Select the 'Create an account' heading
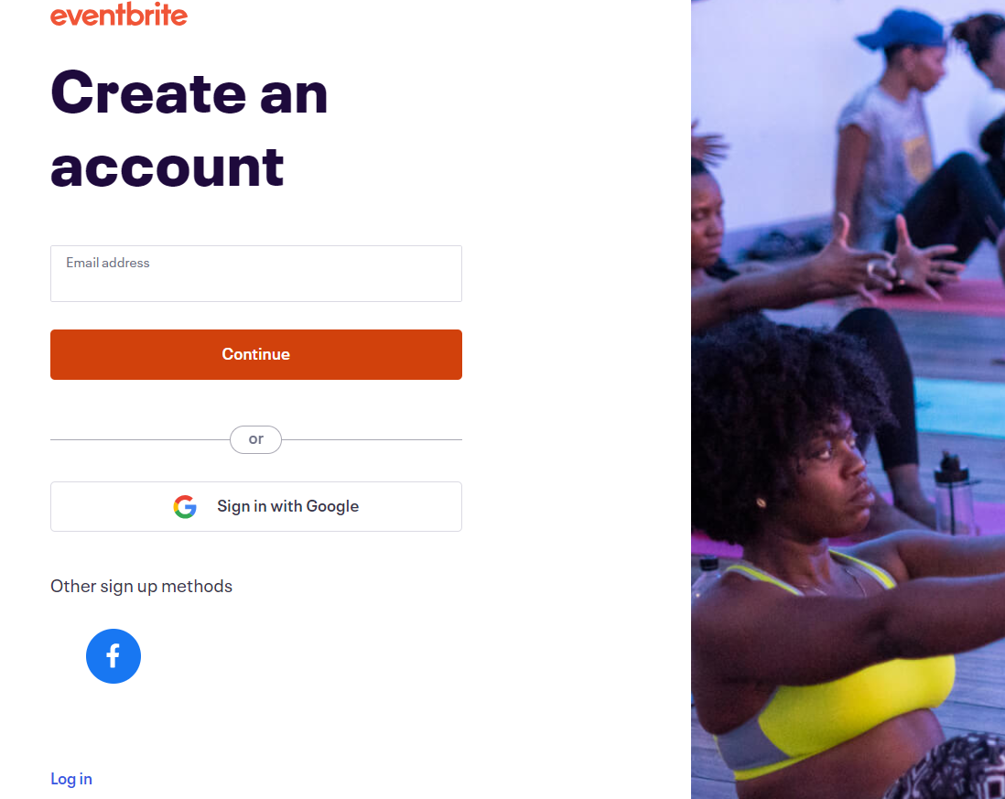 click(x=189, y=129)
